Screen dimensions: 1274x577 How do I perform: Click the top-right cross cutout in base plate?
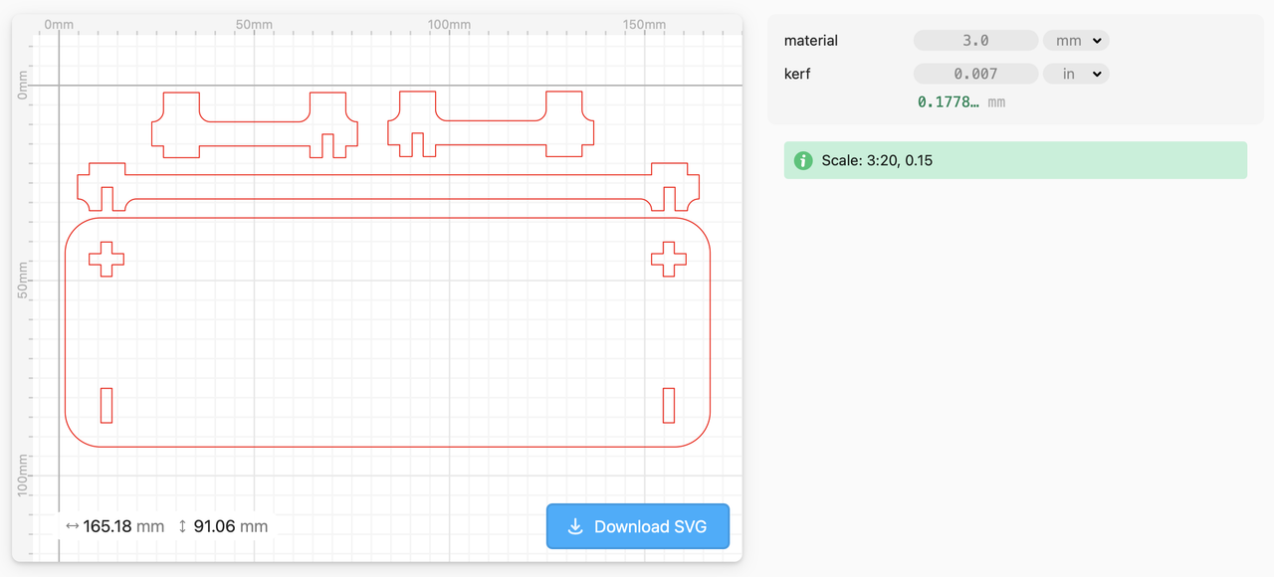pos(669,260)
